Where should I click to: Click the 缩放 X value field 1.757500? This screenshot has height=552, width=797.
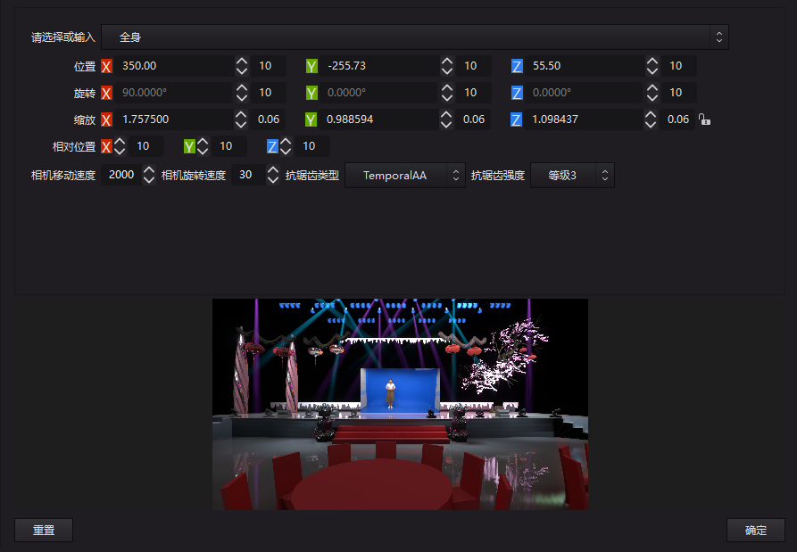174,119
